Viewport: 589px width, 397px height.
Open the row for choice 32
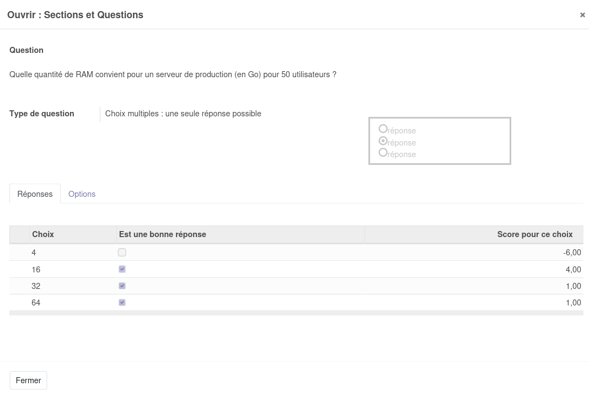(36, 286)
